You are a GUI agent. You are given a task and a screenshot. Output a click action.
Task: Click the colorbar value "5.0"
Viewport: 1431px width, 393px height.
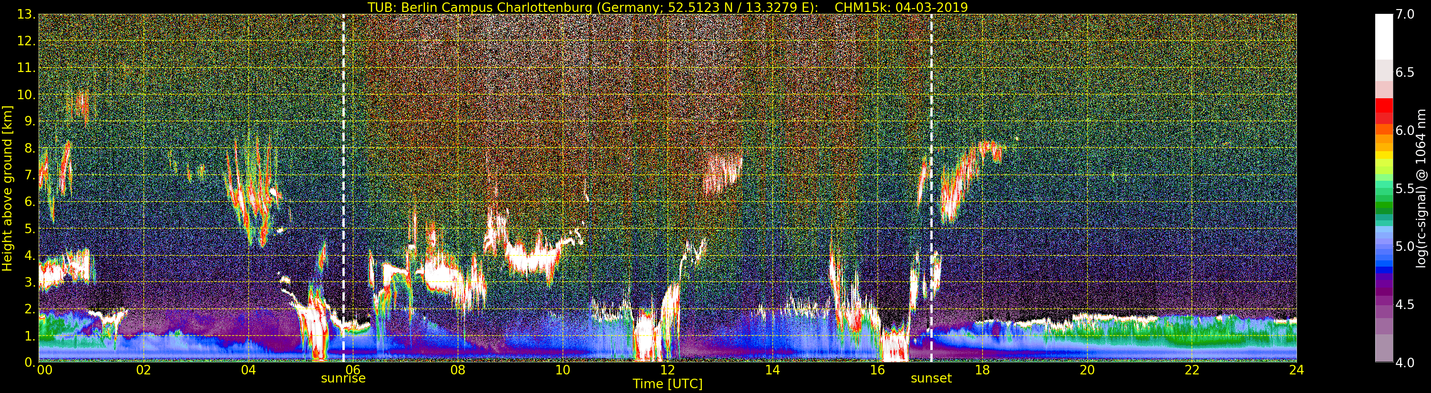click(x=1405, y=246)
